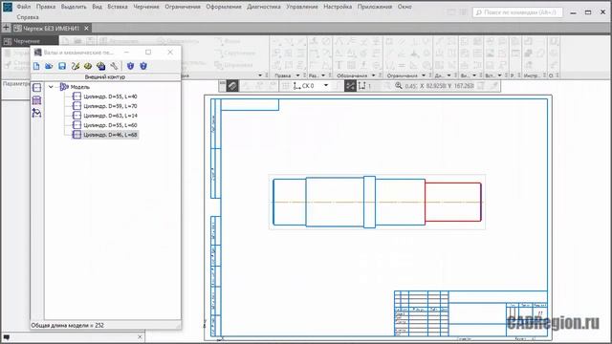
Task: Click the first blue shield icon
Action: coord(130,66)
